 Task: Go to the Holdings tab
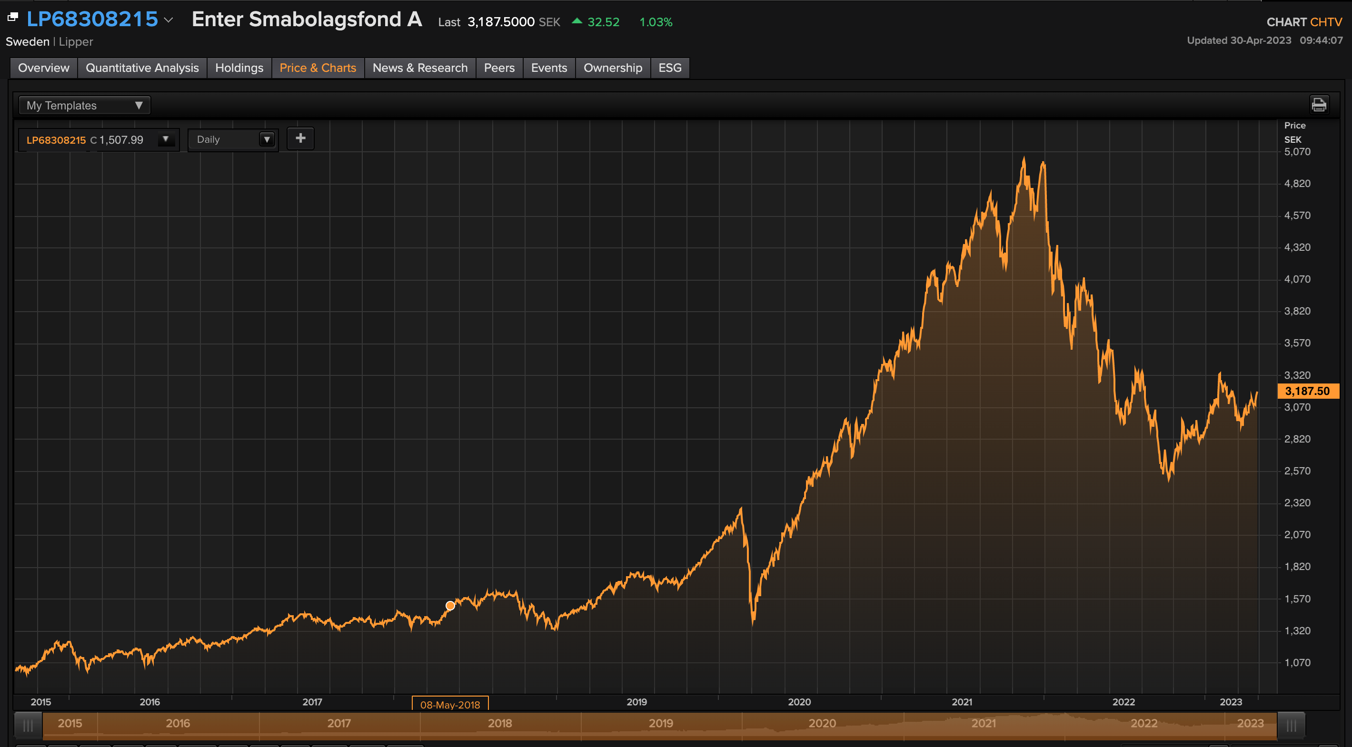click(239, 68)
